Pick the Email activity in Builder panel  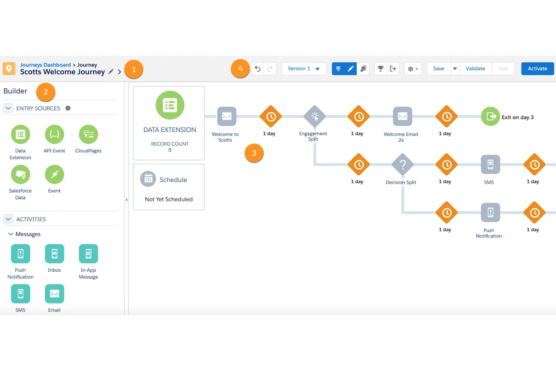tap(54, 294)
